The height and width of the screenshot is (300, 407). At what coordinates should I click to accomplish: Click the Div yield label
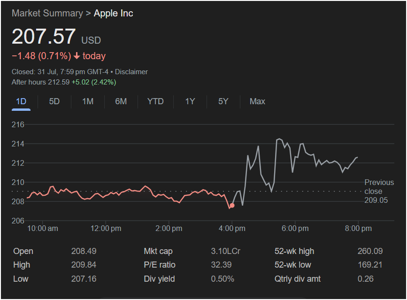160,279
